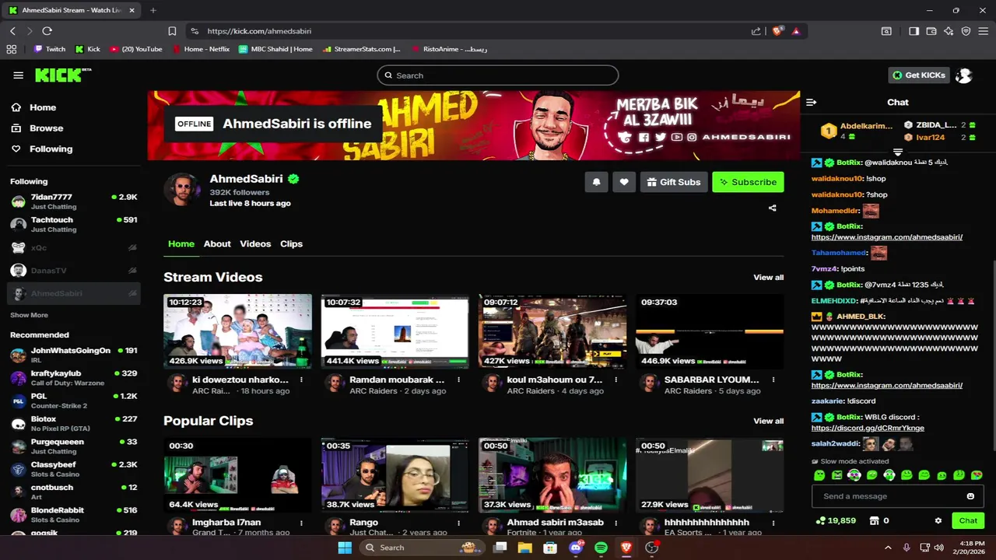Expand the chat leaderboard chevron
Image resolution: width=996 pixels, height=560 pixels.
coord(898,152)
